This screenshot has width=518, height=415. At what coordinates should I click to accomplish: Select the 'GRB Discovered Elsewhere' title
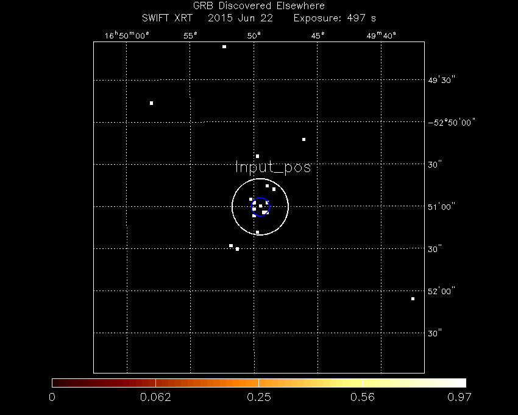coord(258,6)
